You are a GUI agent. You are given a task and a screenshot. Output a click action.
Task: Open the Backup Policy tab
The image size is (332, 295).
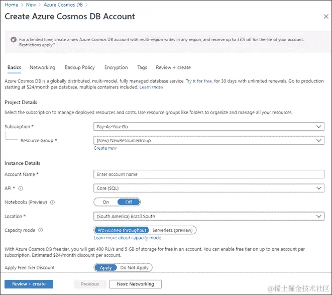point(79,67)
